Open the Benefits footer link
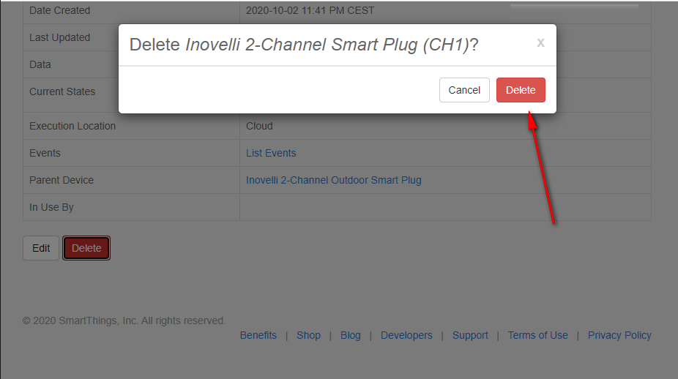This screenshot has width=678, height=379. [258, 335]
